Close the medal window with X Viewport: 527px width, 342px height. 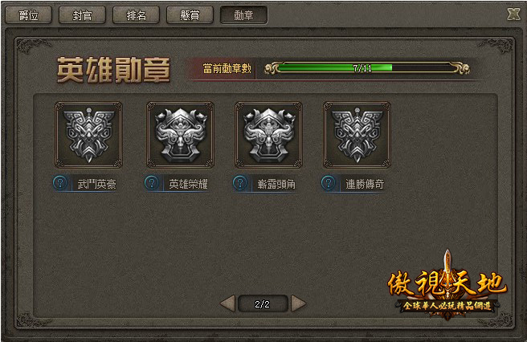coord(513,14)
